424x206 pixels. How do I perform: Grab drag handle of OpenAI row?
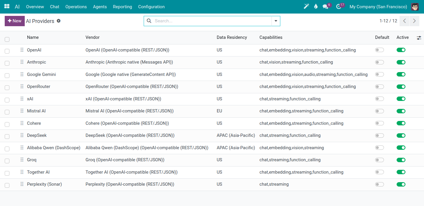pyautogui.click(x=22, y=50)
